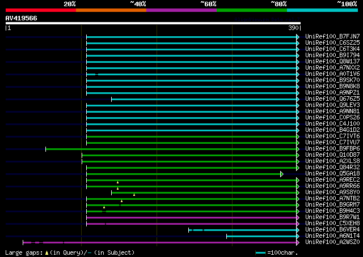
Task: Select the UniRef100_A2WSZ0 label
Action: tap(332, 242)
